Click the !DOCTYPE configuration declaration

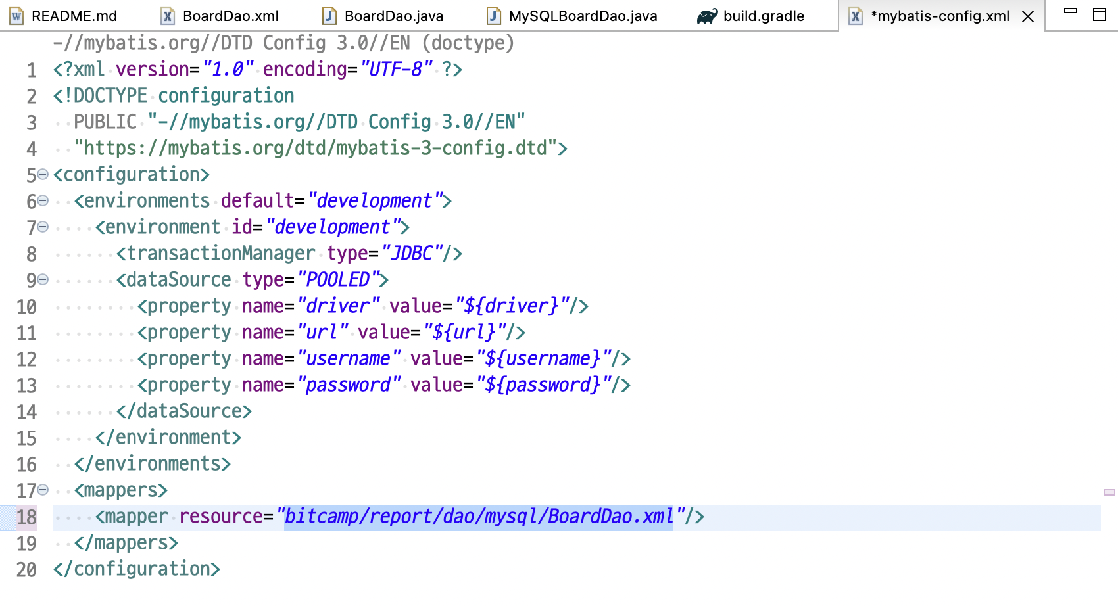click(174, 95)
